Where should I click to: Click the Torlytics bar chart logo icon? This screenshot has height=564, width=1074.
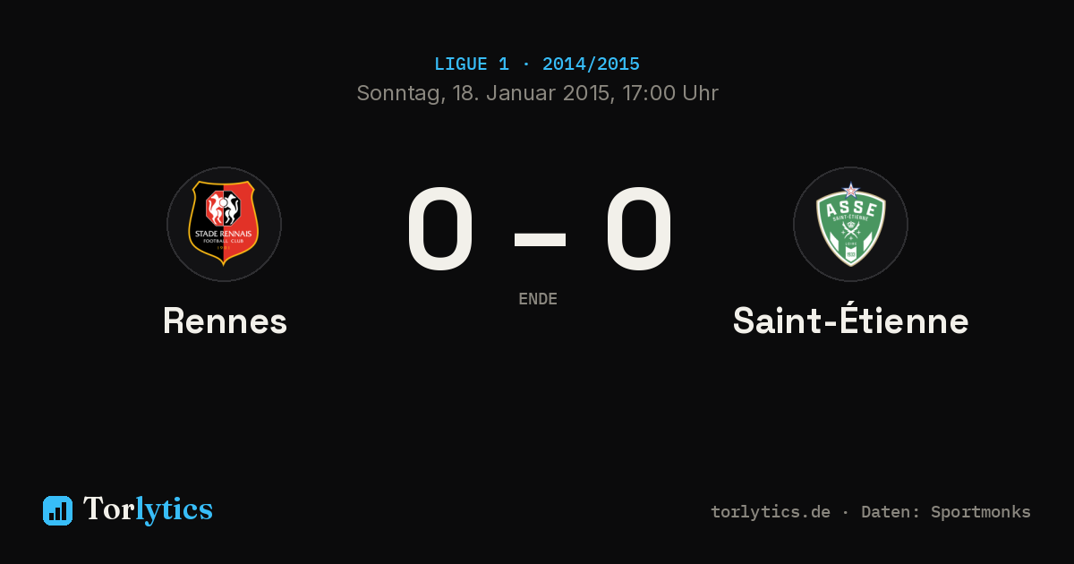point(57,510)
